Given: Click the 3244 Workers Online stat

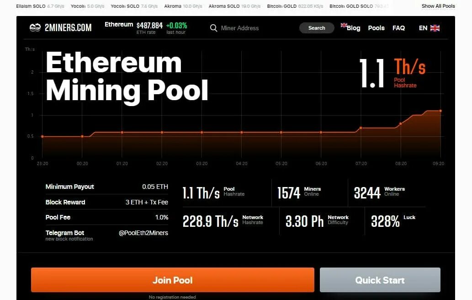Looking at the screenshot, I should point(379,193).
